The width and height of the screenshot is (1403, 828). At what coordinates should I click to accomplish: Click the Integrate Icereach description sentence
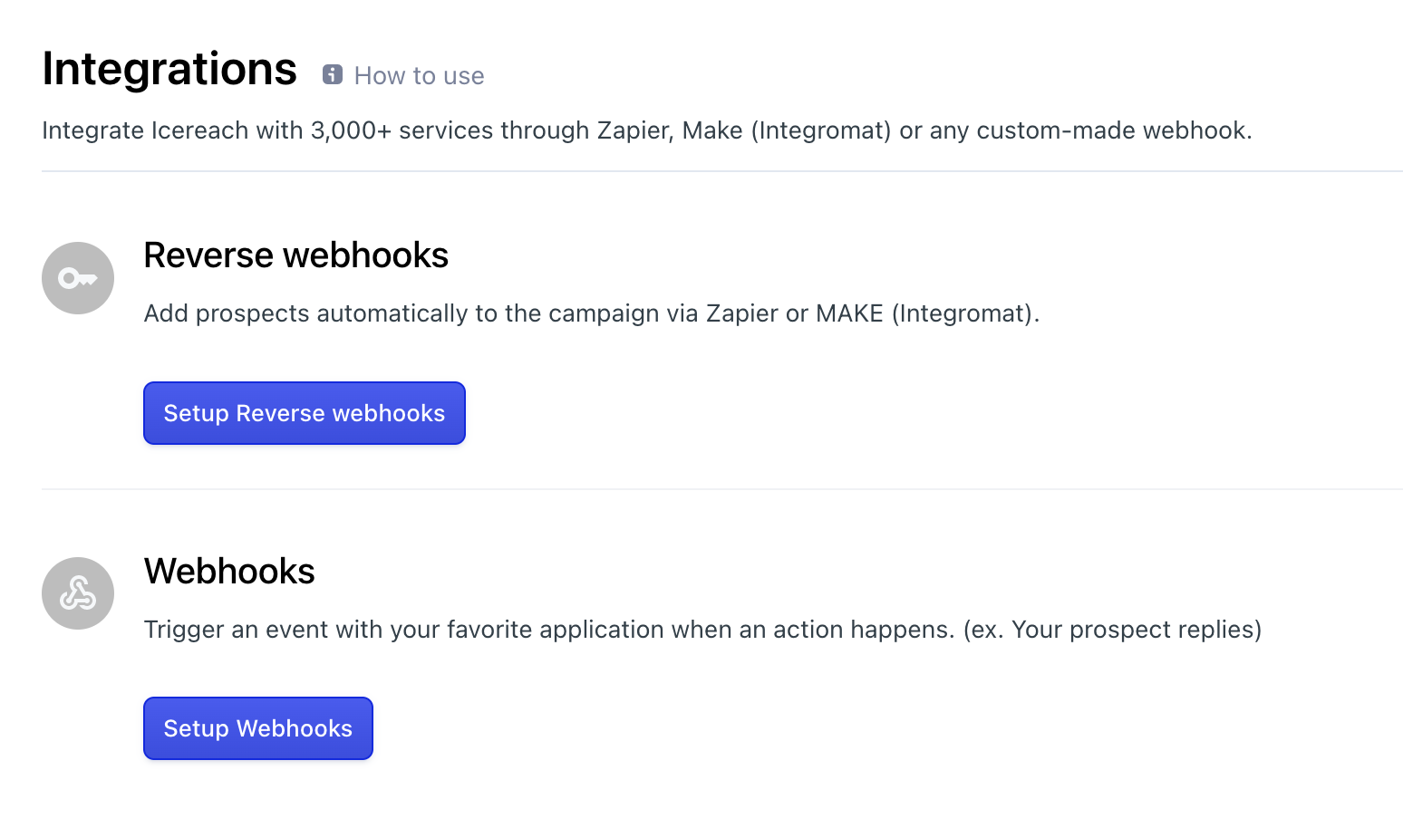coord(647,130)
